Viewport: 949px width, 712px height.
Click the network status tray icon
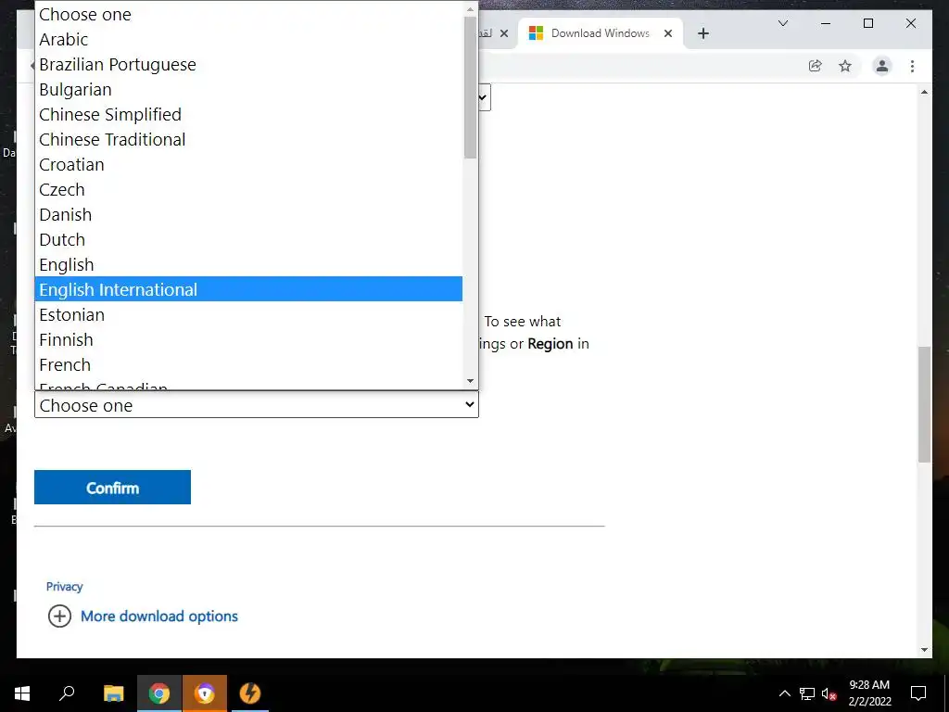coord(807,693)
